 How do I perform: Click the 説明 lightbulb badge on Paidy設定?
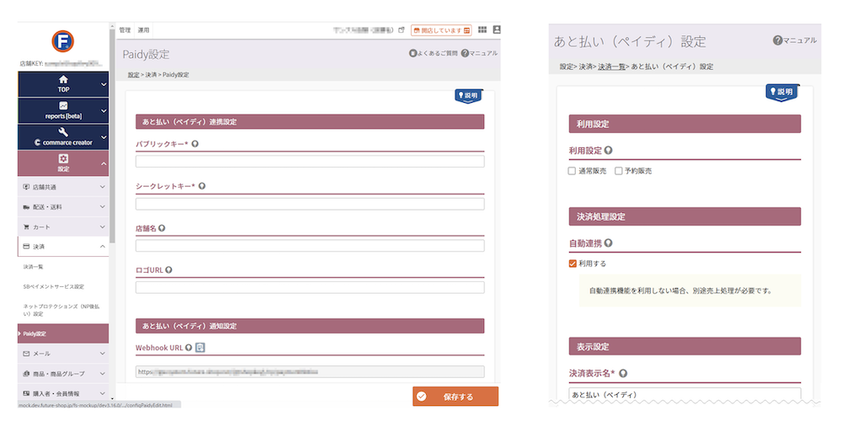(x=467, y=96)
